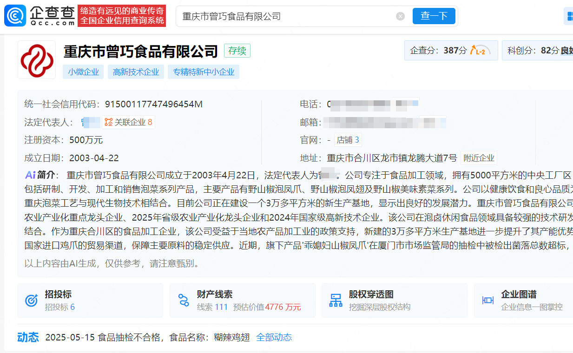The height and width of the screenshot is (353, 573).
Task: Click the company's red logo thumbnail
Action: pos(37,60)
